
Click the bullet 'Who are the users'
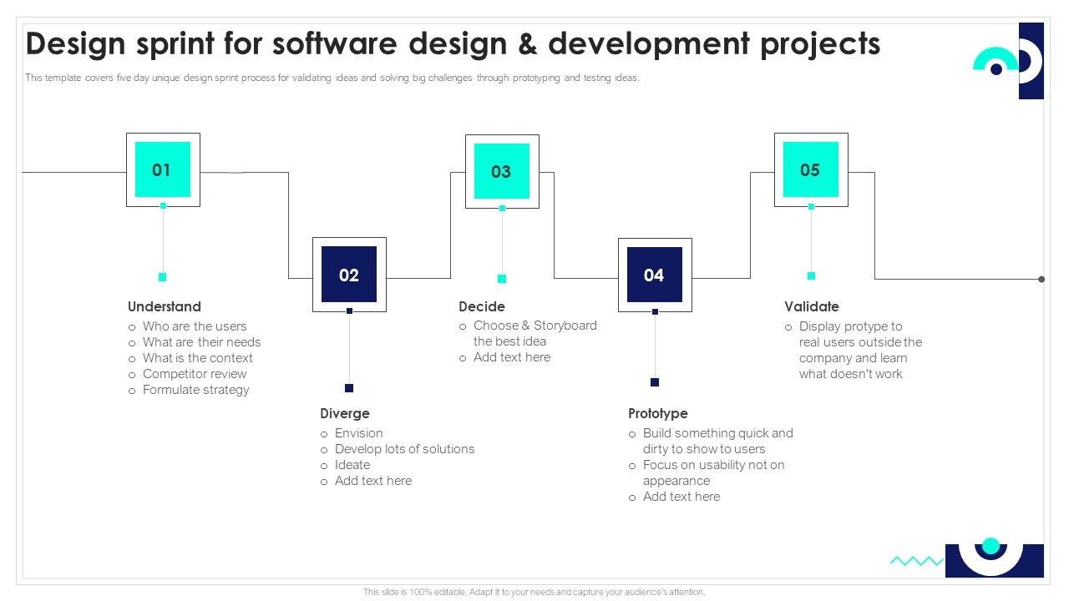tap(195, 326)
